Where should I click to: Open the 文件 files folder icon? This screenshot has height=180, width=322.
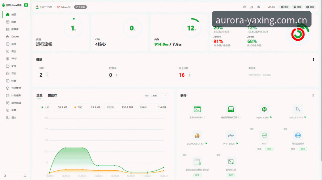8,66
